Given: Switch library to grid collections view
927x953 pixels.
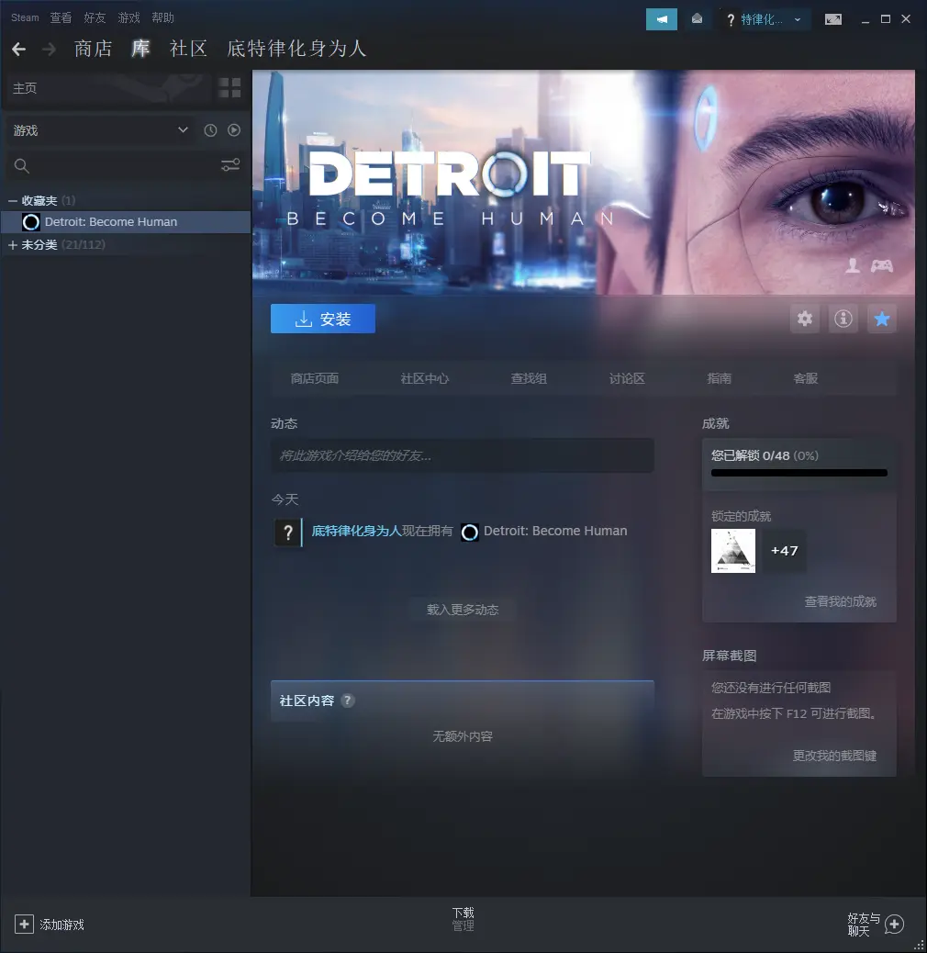Looking at the screenshot, I should (x=229, y=88).
